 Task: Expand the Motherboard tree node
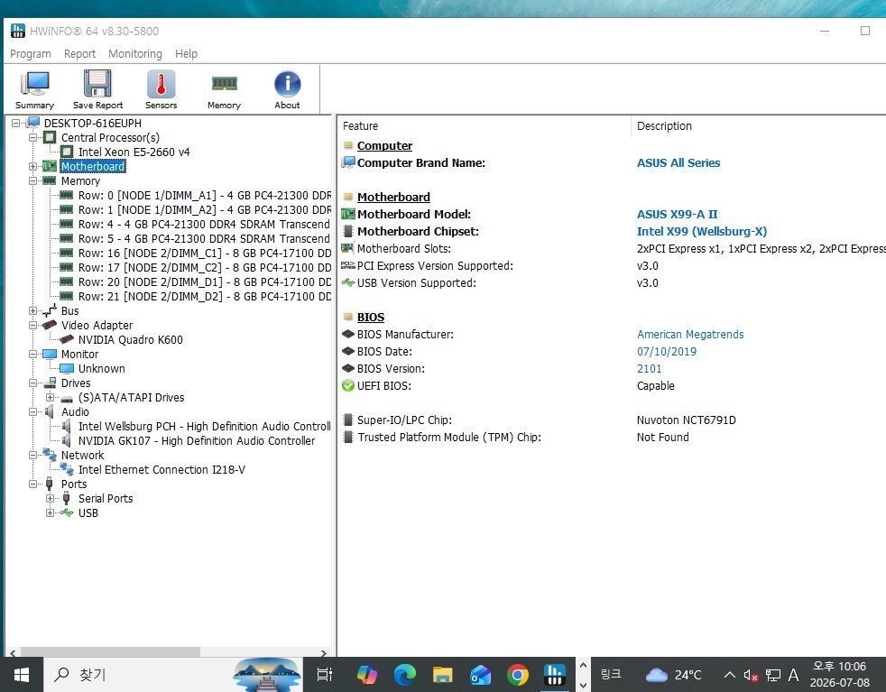point(32,167)
